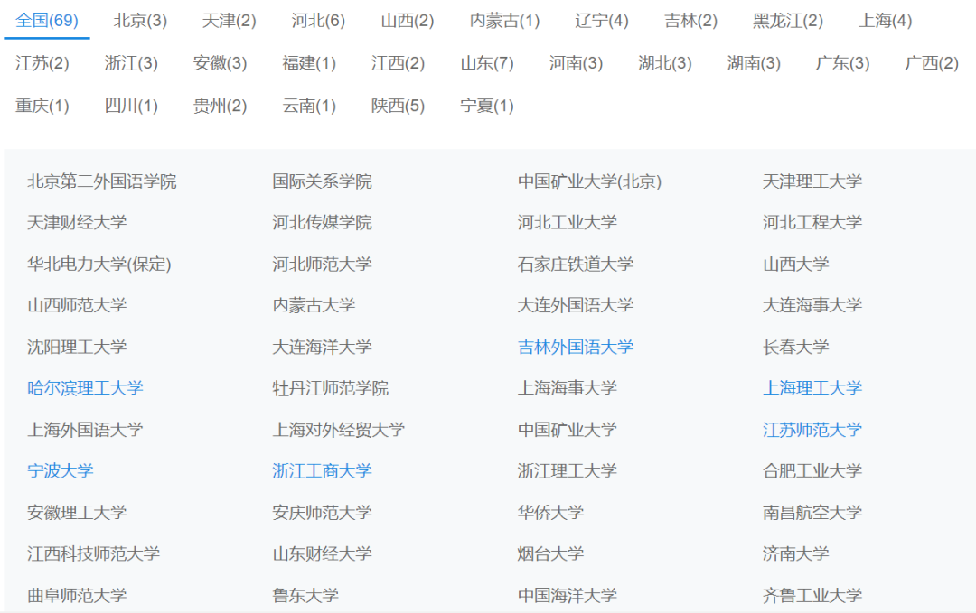This screenshot has width=976, height=613.
Task: Go to 长春大学
Action: pyautogui.click(x=796, y=347)
